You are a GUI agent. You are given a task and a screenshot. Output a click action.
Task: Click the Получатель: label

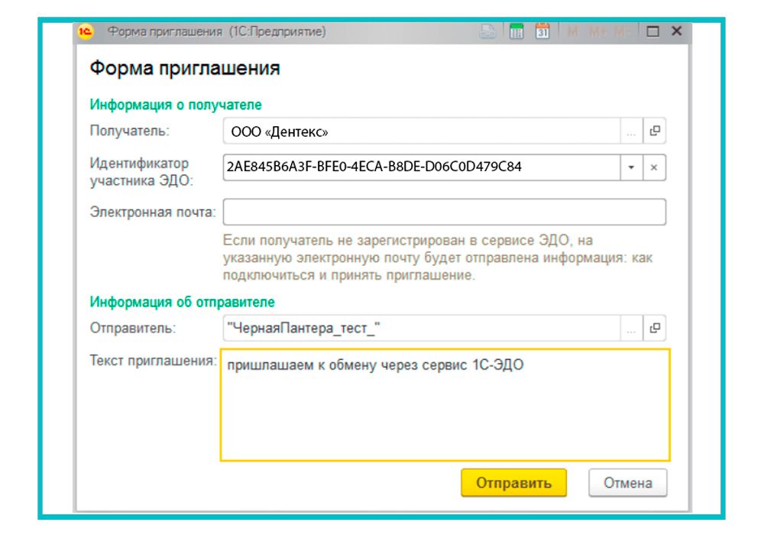(130, 131)
